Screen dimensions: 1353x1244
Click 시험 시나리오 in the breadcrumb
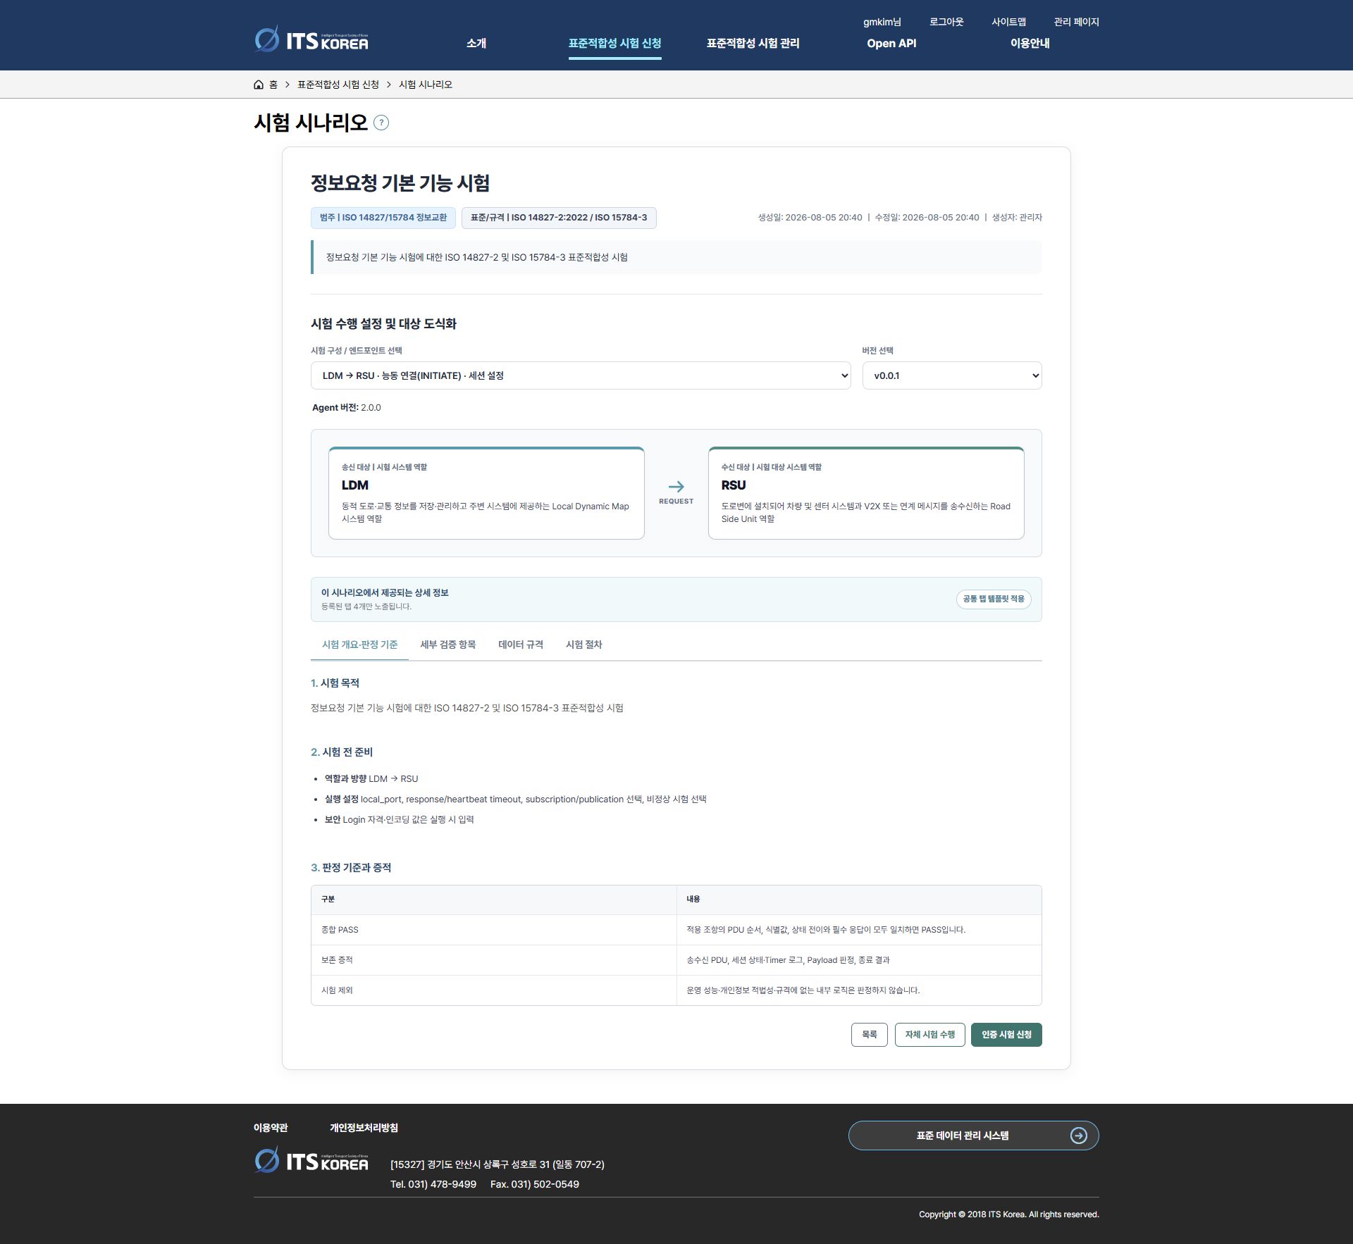[426, 85]
